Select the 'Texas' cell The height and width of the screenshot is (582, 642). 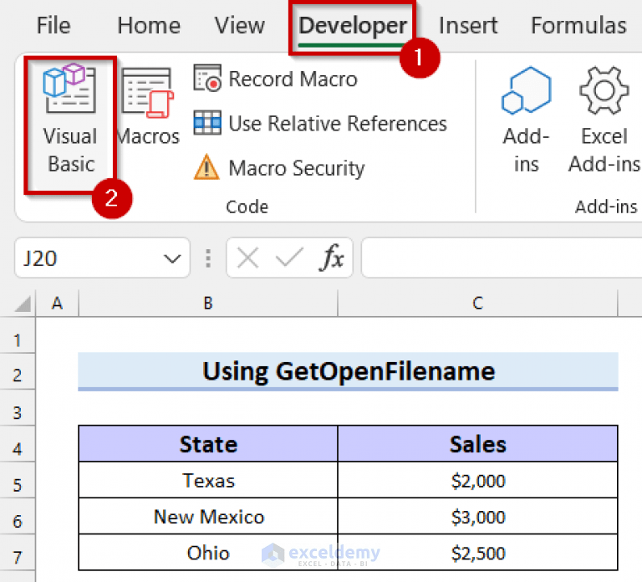point(208,480)
